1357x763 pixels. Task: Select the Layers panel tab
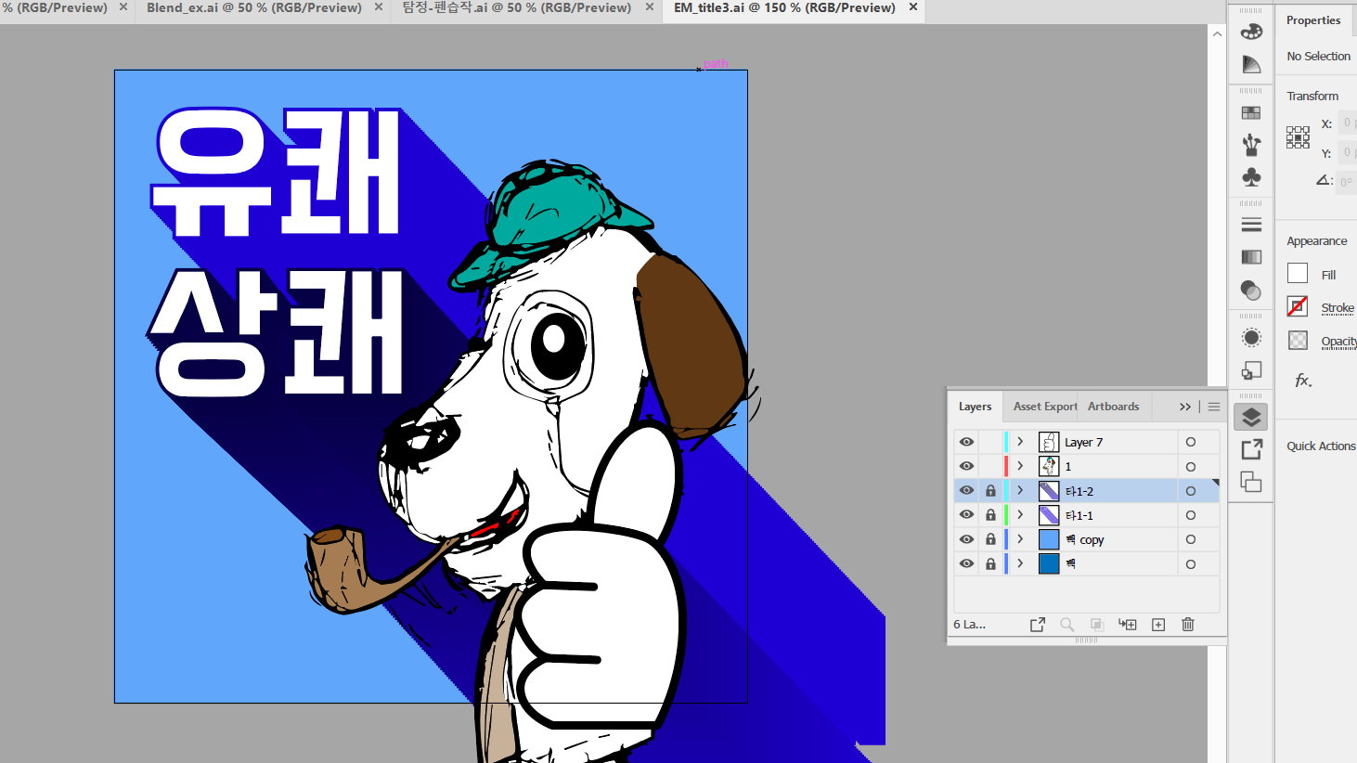point(975,407)
